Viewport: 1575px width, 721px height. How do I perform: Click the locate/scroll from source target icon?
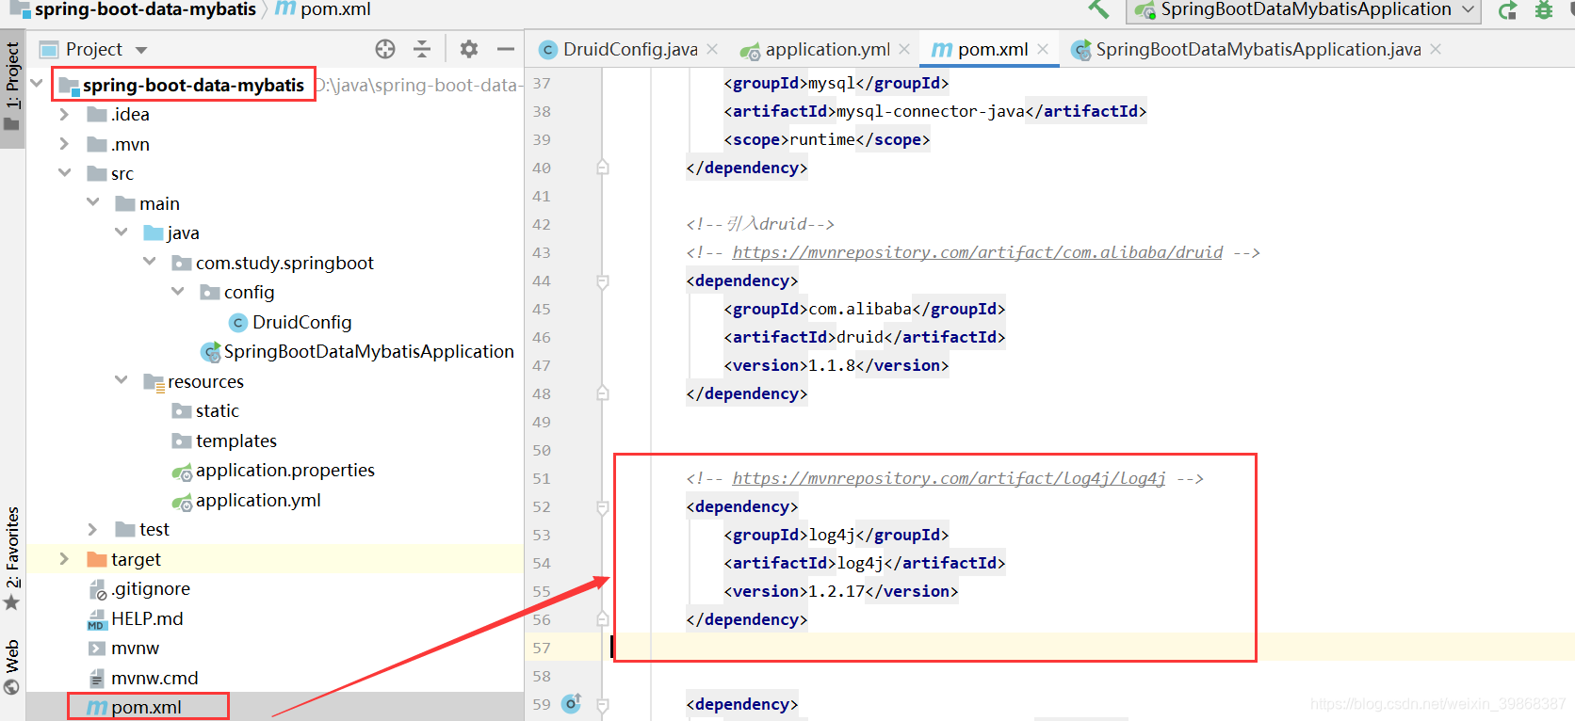coord(385,49)
